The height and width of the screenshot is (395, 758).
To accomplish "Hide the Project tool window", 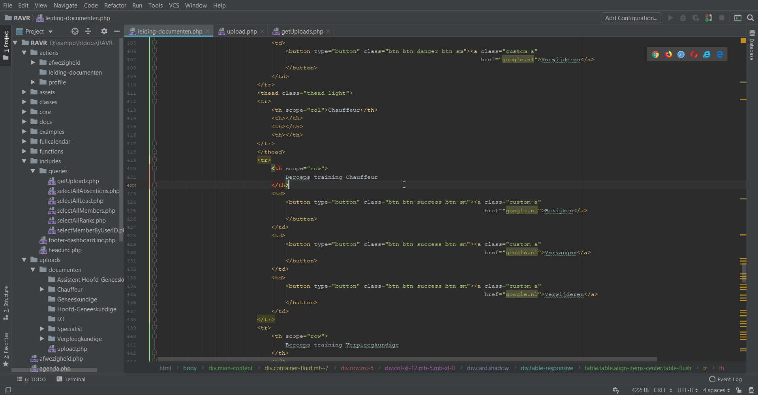I will [x=117, y=31].
